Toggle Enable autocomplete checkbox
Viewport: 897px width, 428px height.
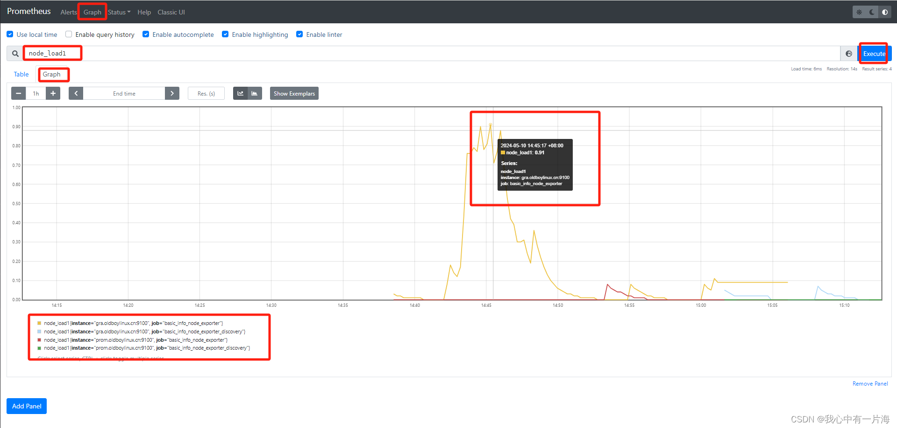click(146, 34)
